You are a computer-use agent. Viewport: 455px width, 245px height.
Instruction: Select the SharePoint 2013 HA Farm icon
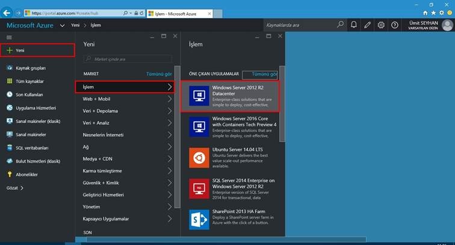click(199, 220)
